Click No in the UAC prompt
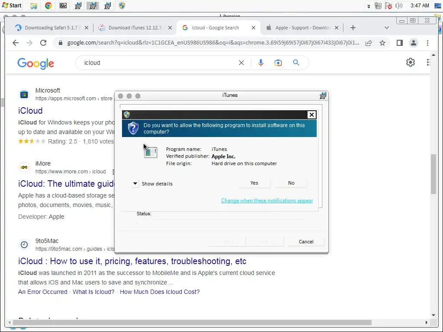 click(x=291, y=183)
